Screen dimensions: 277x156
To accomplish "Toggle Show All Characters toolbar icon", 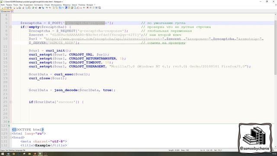I will coord(63,8).
